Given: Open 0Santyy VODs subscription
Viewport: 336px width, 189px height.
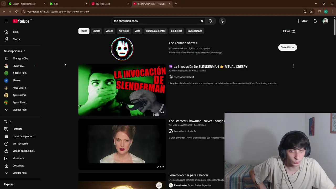Looking at the screenshot, I should 20,59.
